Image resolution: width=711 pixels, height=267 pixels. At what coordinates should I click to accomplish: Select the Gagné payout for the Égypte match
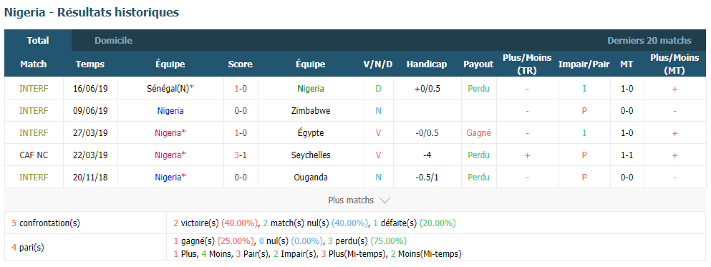coord(478,133)
